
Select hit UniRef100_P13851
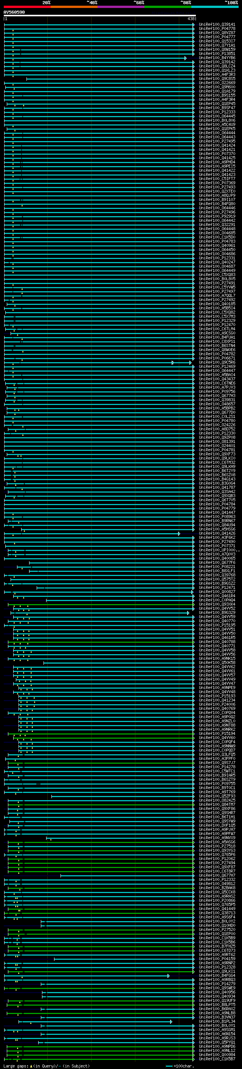[217, 53]
